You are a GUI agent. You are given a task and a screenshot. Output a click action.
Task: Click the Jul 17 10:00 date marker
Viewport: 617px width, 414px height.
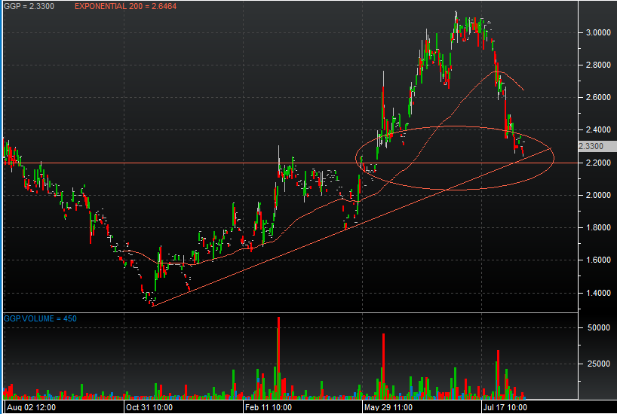pyautogui.click(x=505, y=407)
